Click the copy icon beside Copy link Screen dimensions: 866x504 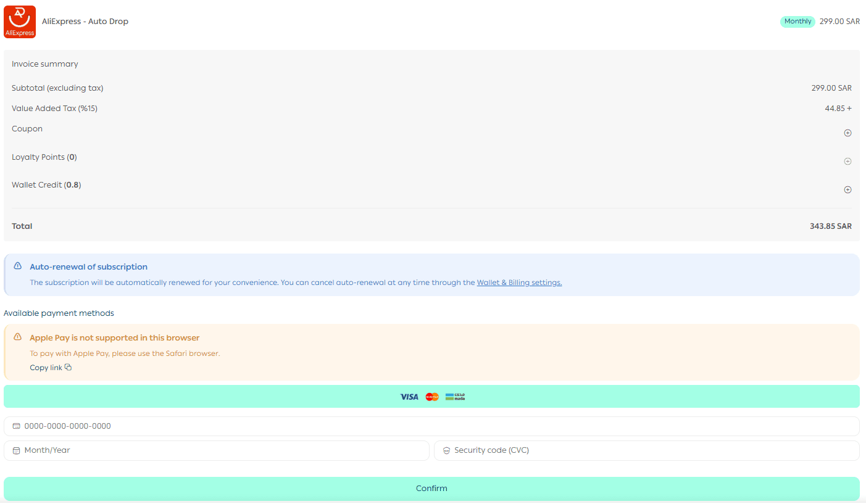[69, 368]
